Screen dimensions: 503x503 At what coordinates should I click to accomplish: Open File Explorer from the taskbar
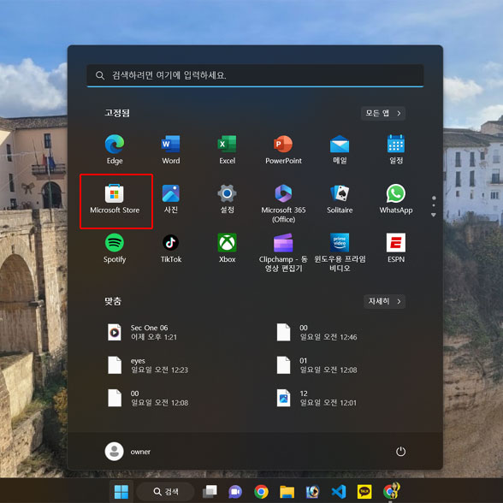pyautogui.click(x=287, y=491)
